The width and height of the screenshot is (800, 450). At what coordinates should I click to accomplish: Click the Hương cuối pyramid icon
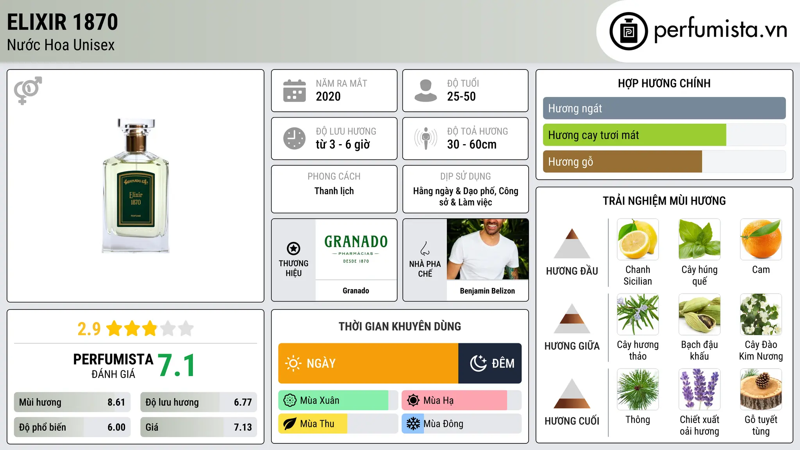click(x=572, y=393)
